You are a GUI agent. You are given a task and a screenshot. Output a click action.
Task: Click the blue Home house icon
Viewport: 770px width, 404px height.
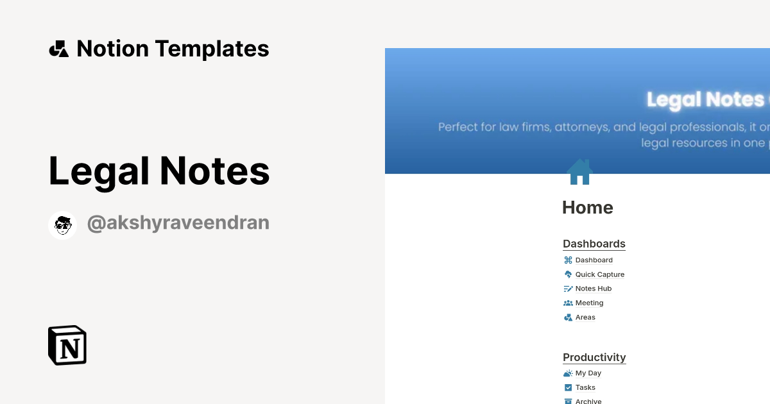(x=579, y=172)
